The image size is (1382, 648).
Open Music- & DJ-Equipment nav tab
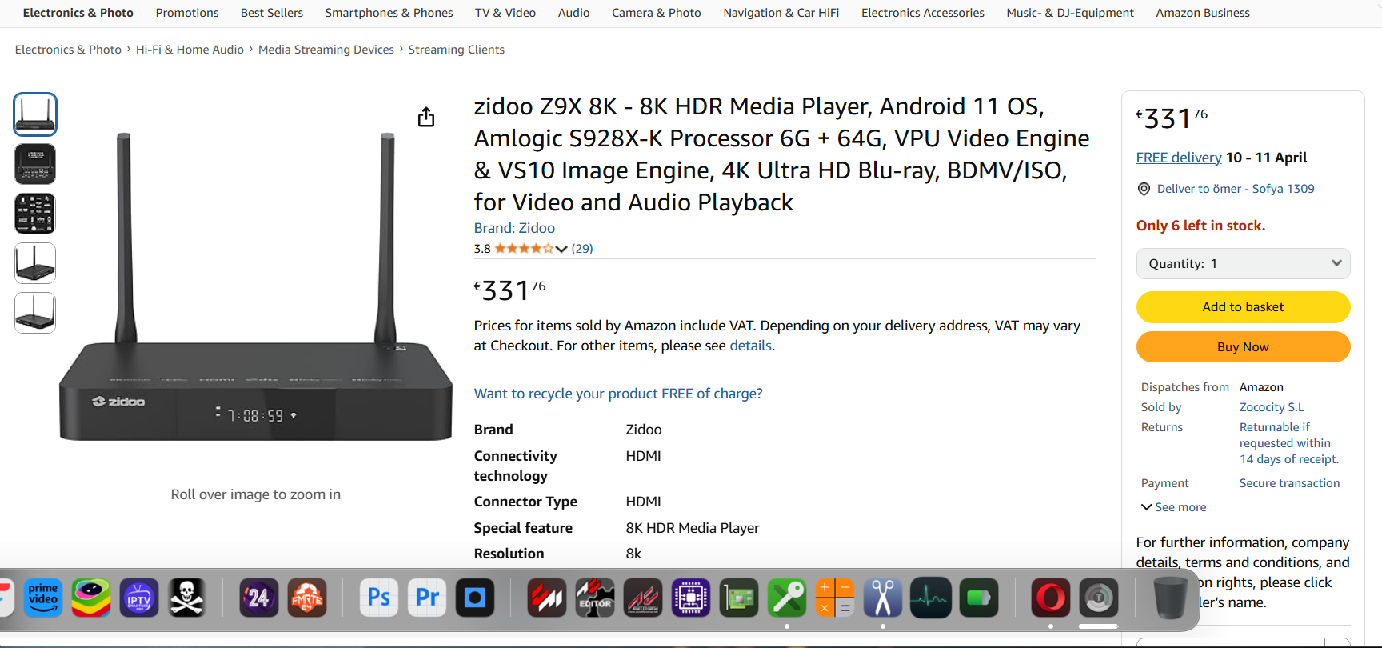1070,13
